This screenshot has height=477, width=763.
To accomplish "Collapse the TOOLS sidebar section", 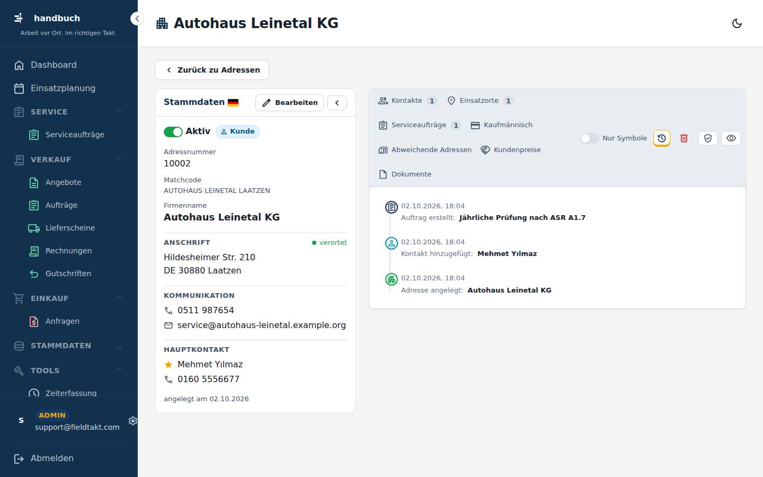I will click(x=69, y=370).
